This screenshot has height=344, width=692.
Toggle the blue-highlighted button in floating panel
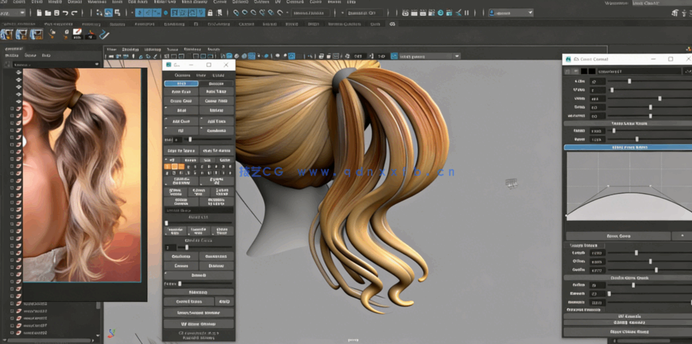(x=180, y=83)
